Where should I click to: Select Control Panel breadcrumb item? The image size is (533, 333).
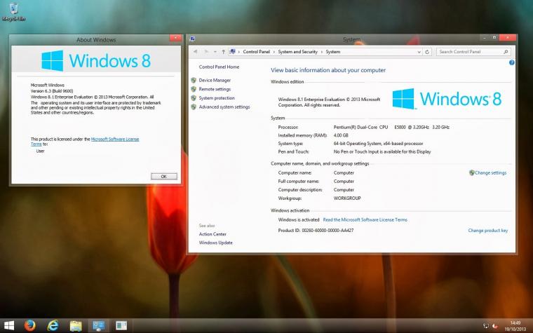256,52
